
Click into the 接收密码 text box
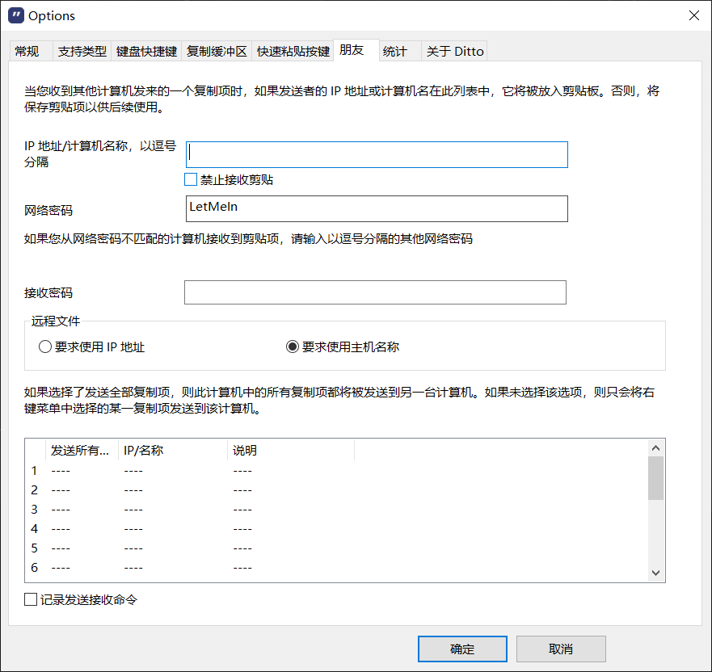pos(375,292)
